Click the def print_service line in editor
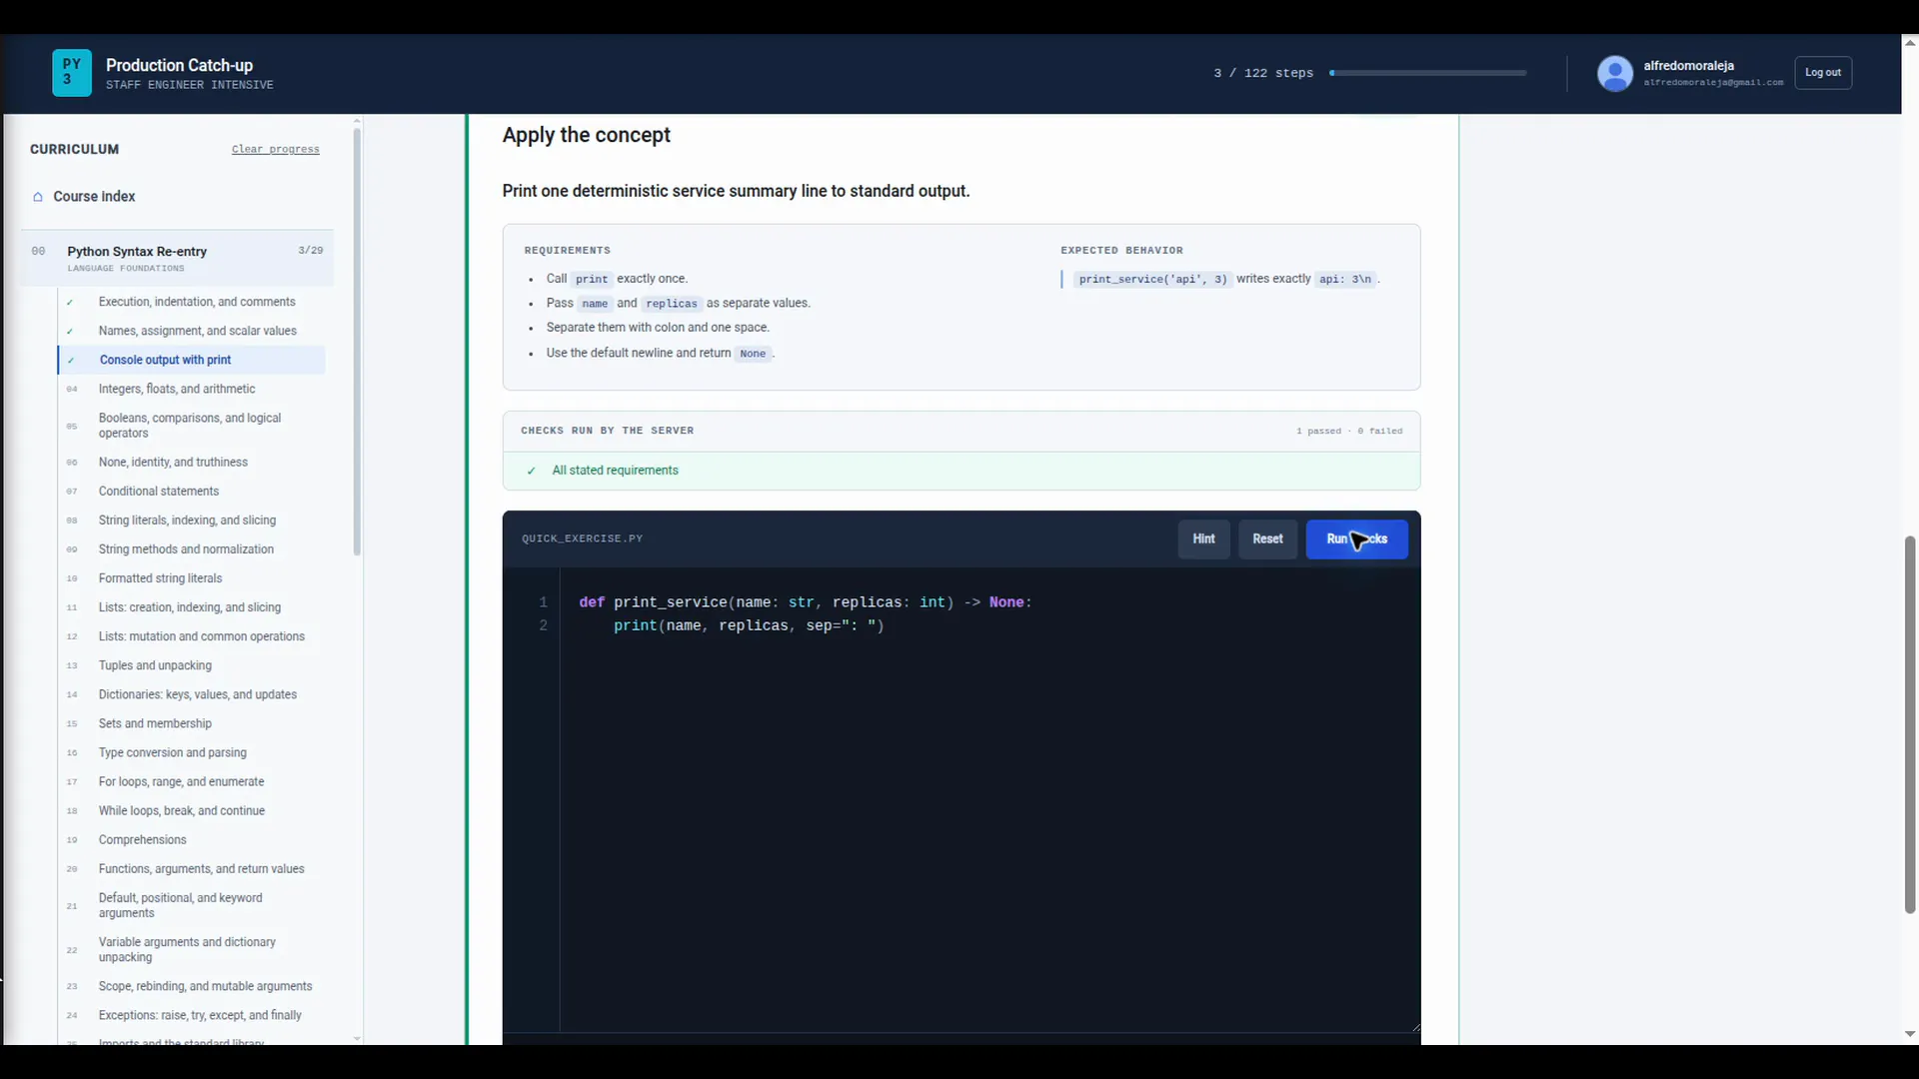1919x1079 pixels. click(x=805, y=602)
